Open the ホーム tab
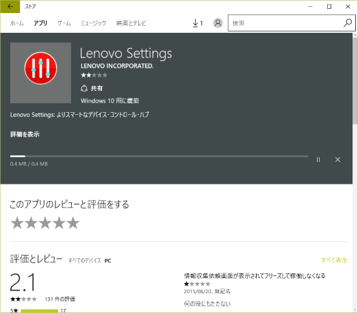 17,23
